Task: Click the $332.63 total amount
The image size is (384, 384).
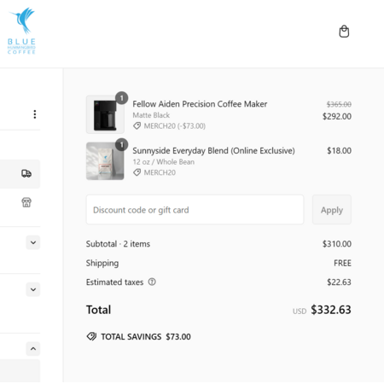Action: 331,310
